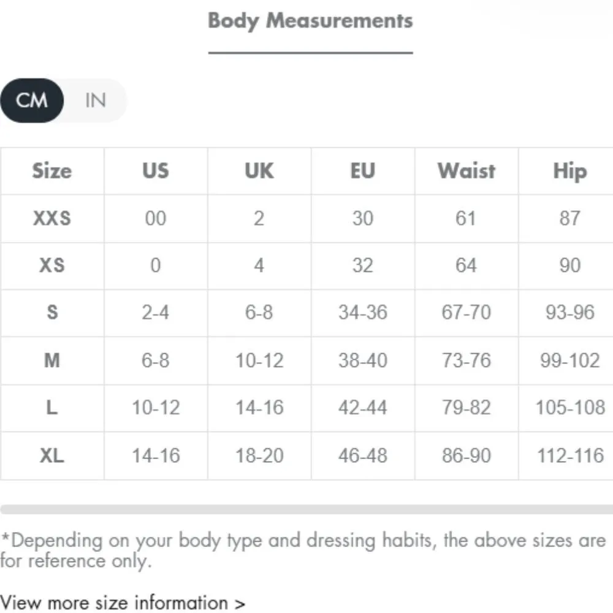Click the US column header
The height and width of the screenshot is (613, 613).
156,171
